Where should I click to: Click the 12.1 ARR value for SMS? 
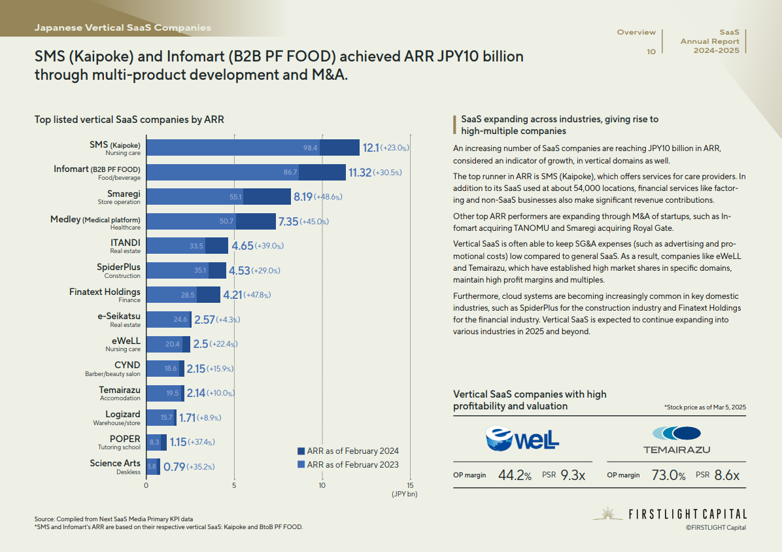371,148
